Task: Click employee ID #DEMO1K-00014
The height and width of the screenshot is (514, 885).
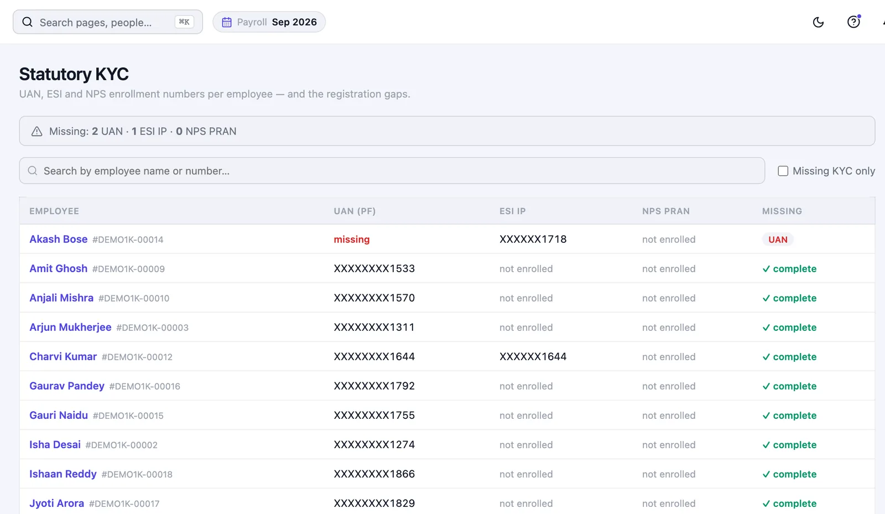Action: click(128, 240)
